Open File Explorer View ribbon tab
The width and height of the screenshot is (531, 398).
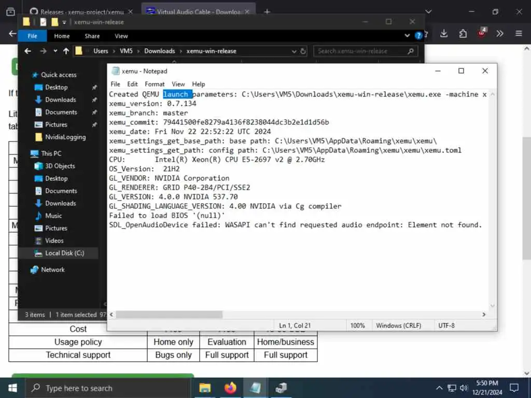[x=121, y=36]
